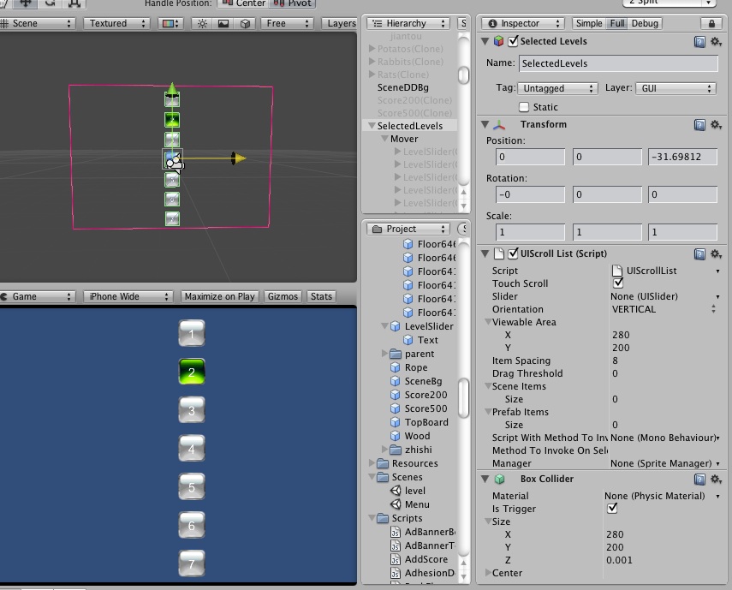Image resolution: width=732 pixels, height=590 pixels.
Task: Click the Inspector lock icon
Action: click(x=714, y=23)
